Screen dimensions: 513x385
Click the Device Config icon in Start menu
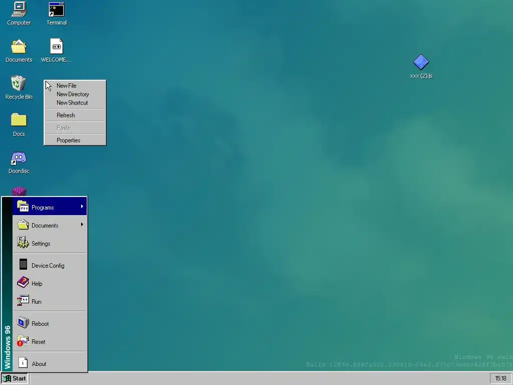pyautogui.click(x=23, y=265)
